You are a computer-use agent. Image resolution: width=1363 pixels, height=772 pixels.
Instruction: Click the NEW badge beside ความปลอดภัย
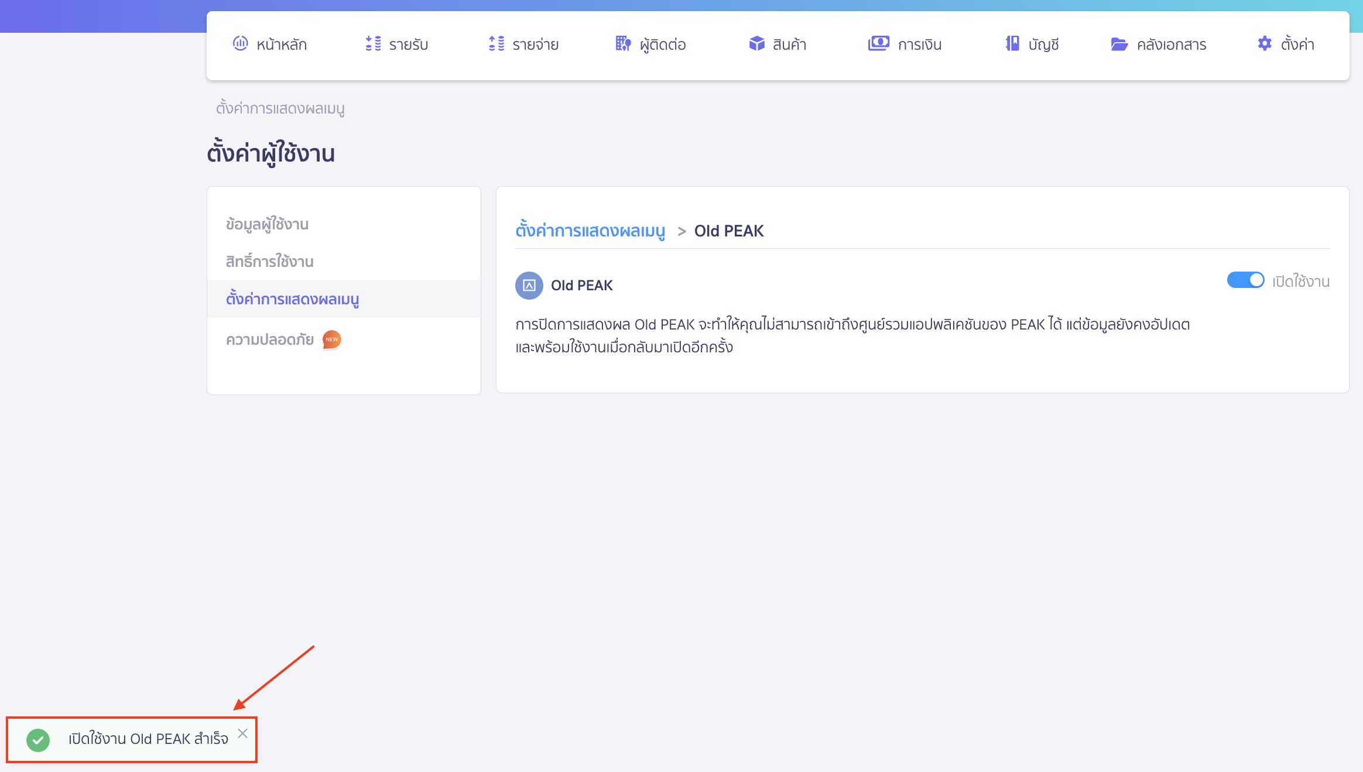pyautogui.click(x=332, y=339)
